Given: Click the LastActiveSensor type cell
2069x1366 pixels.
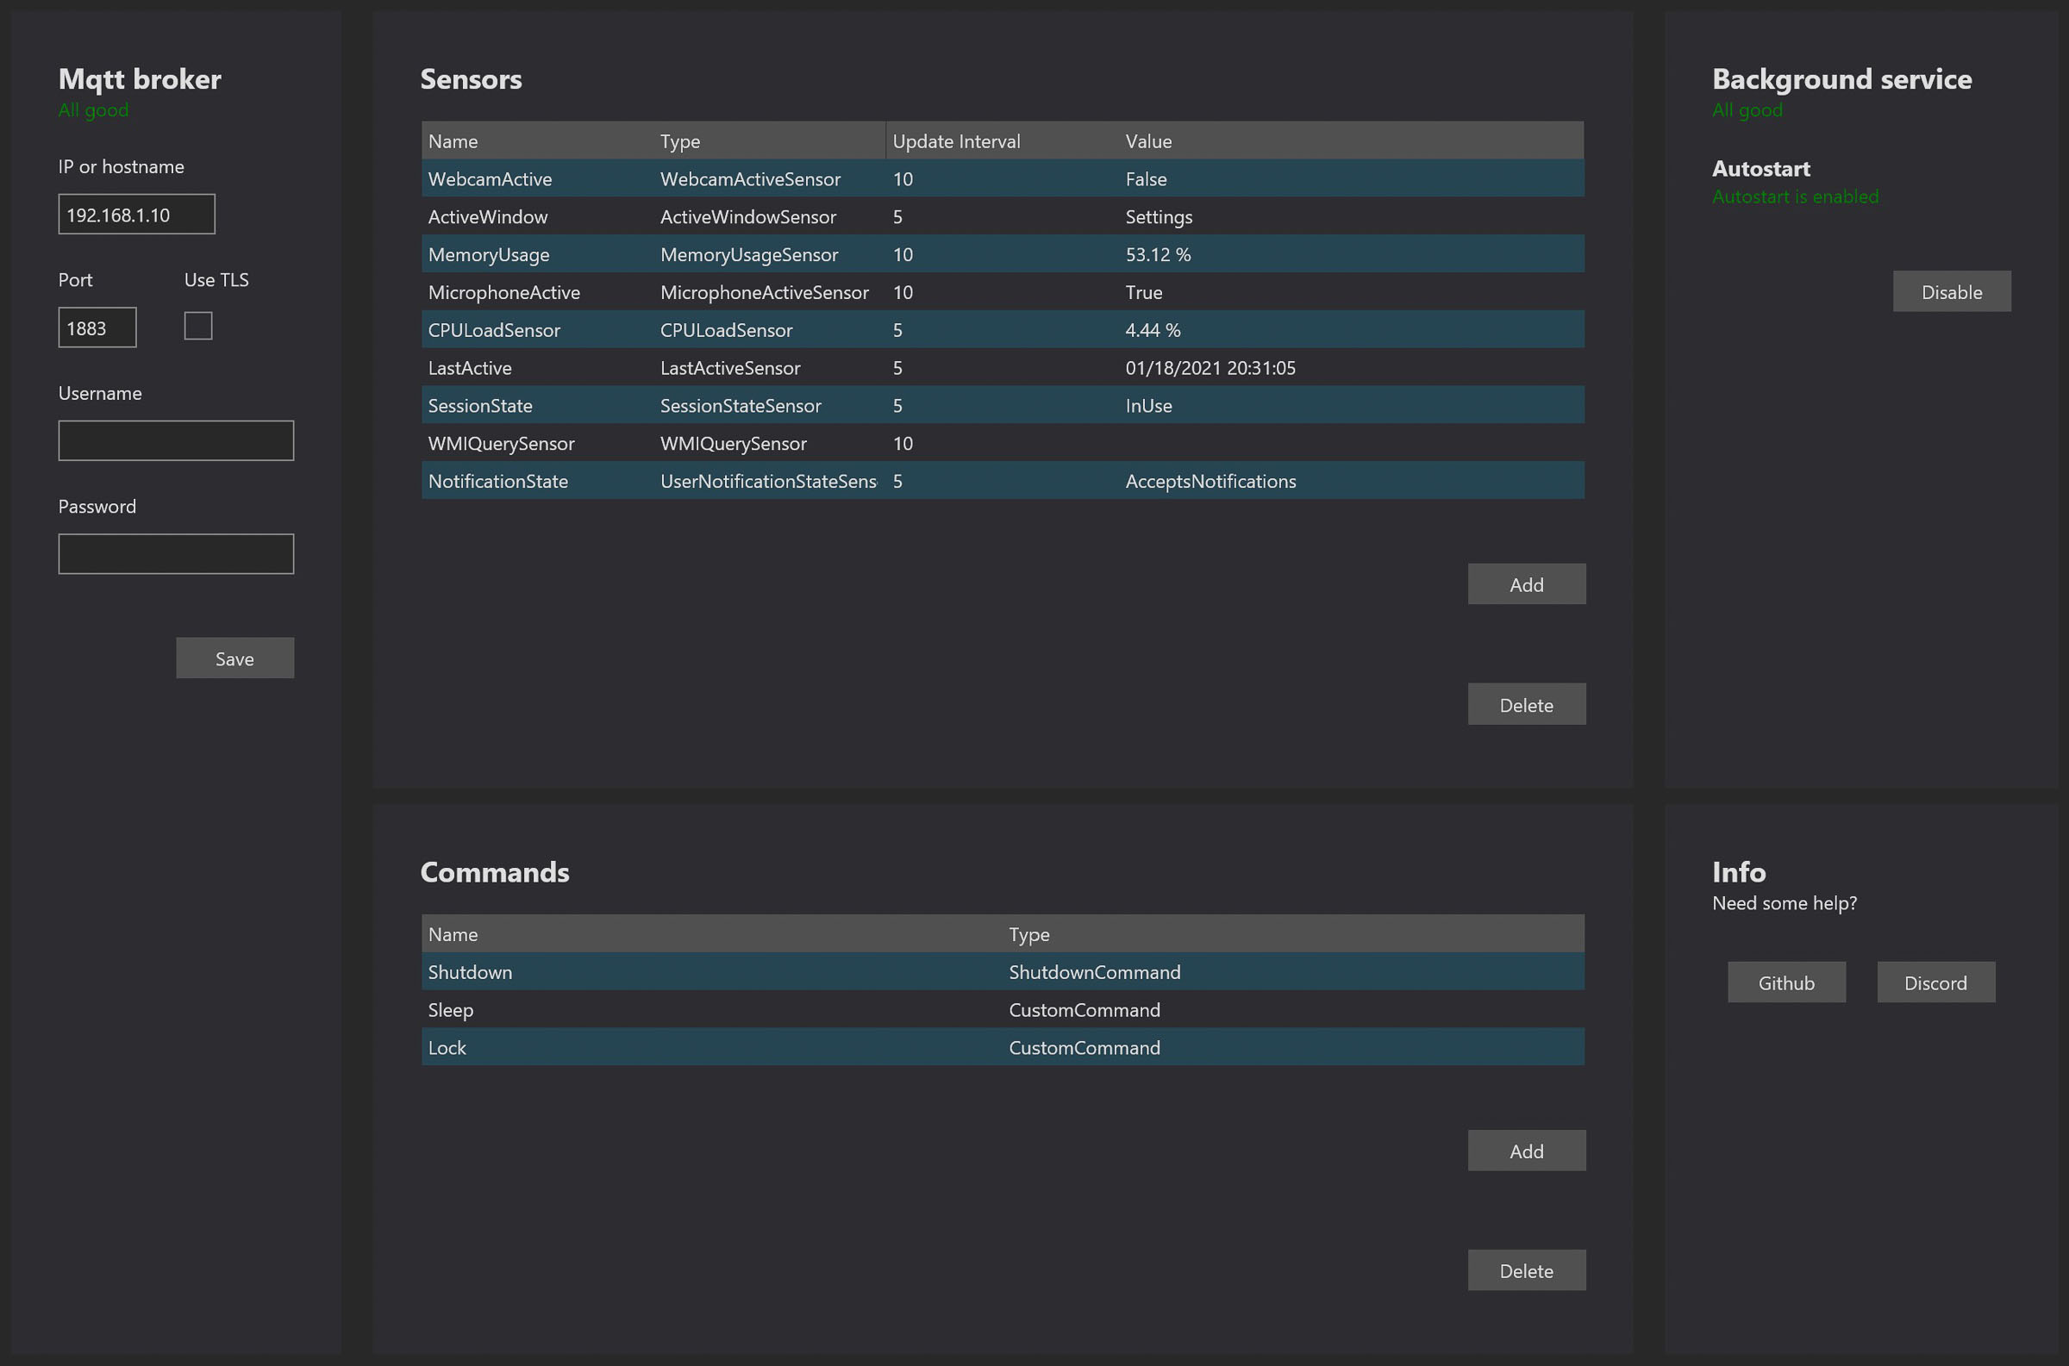Looking at the screenshot, I should click(x=770, y=368).
